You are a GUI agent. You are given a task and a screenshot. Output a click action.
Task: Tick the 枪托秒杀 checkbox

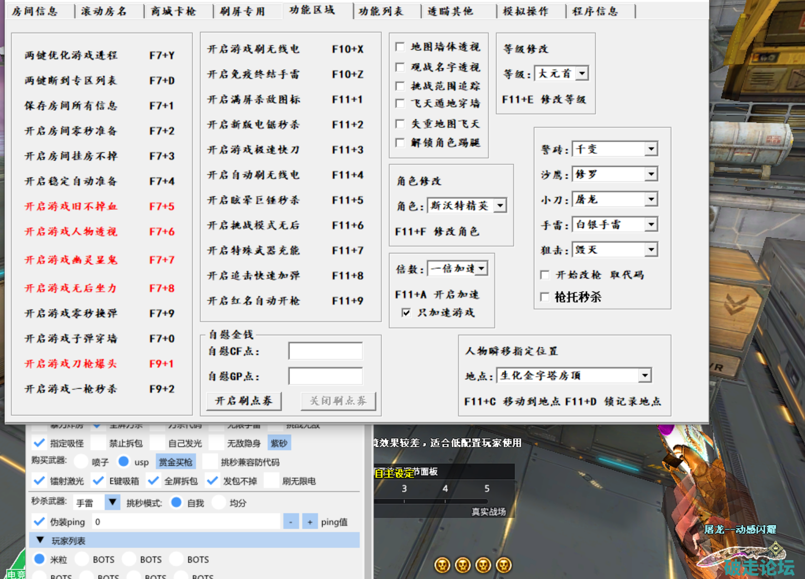tap(545, 297)
